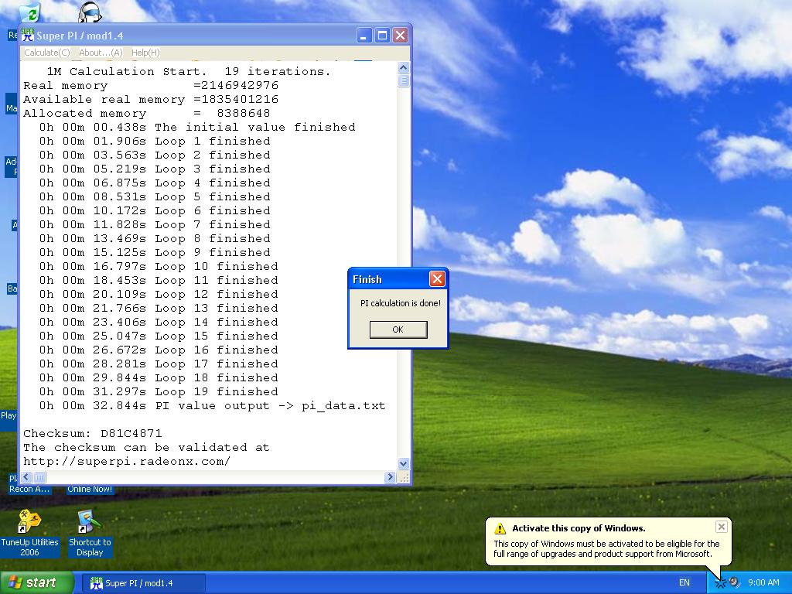Close the Super PI window
This screenshot has width=792, height=594.
(x=400, y=36)
